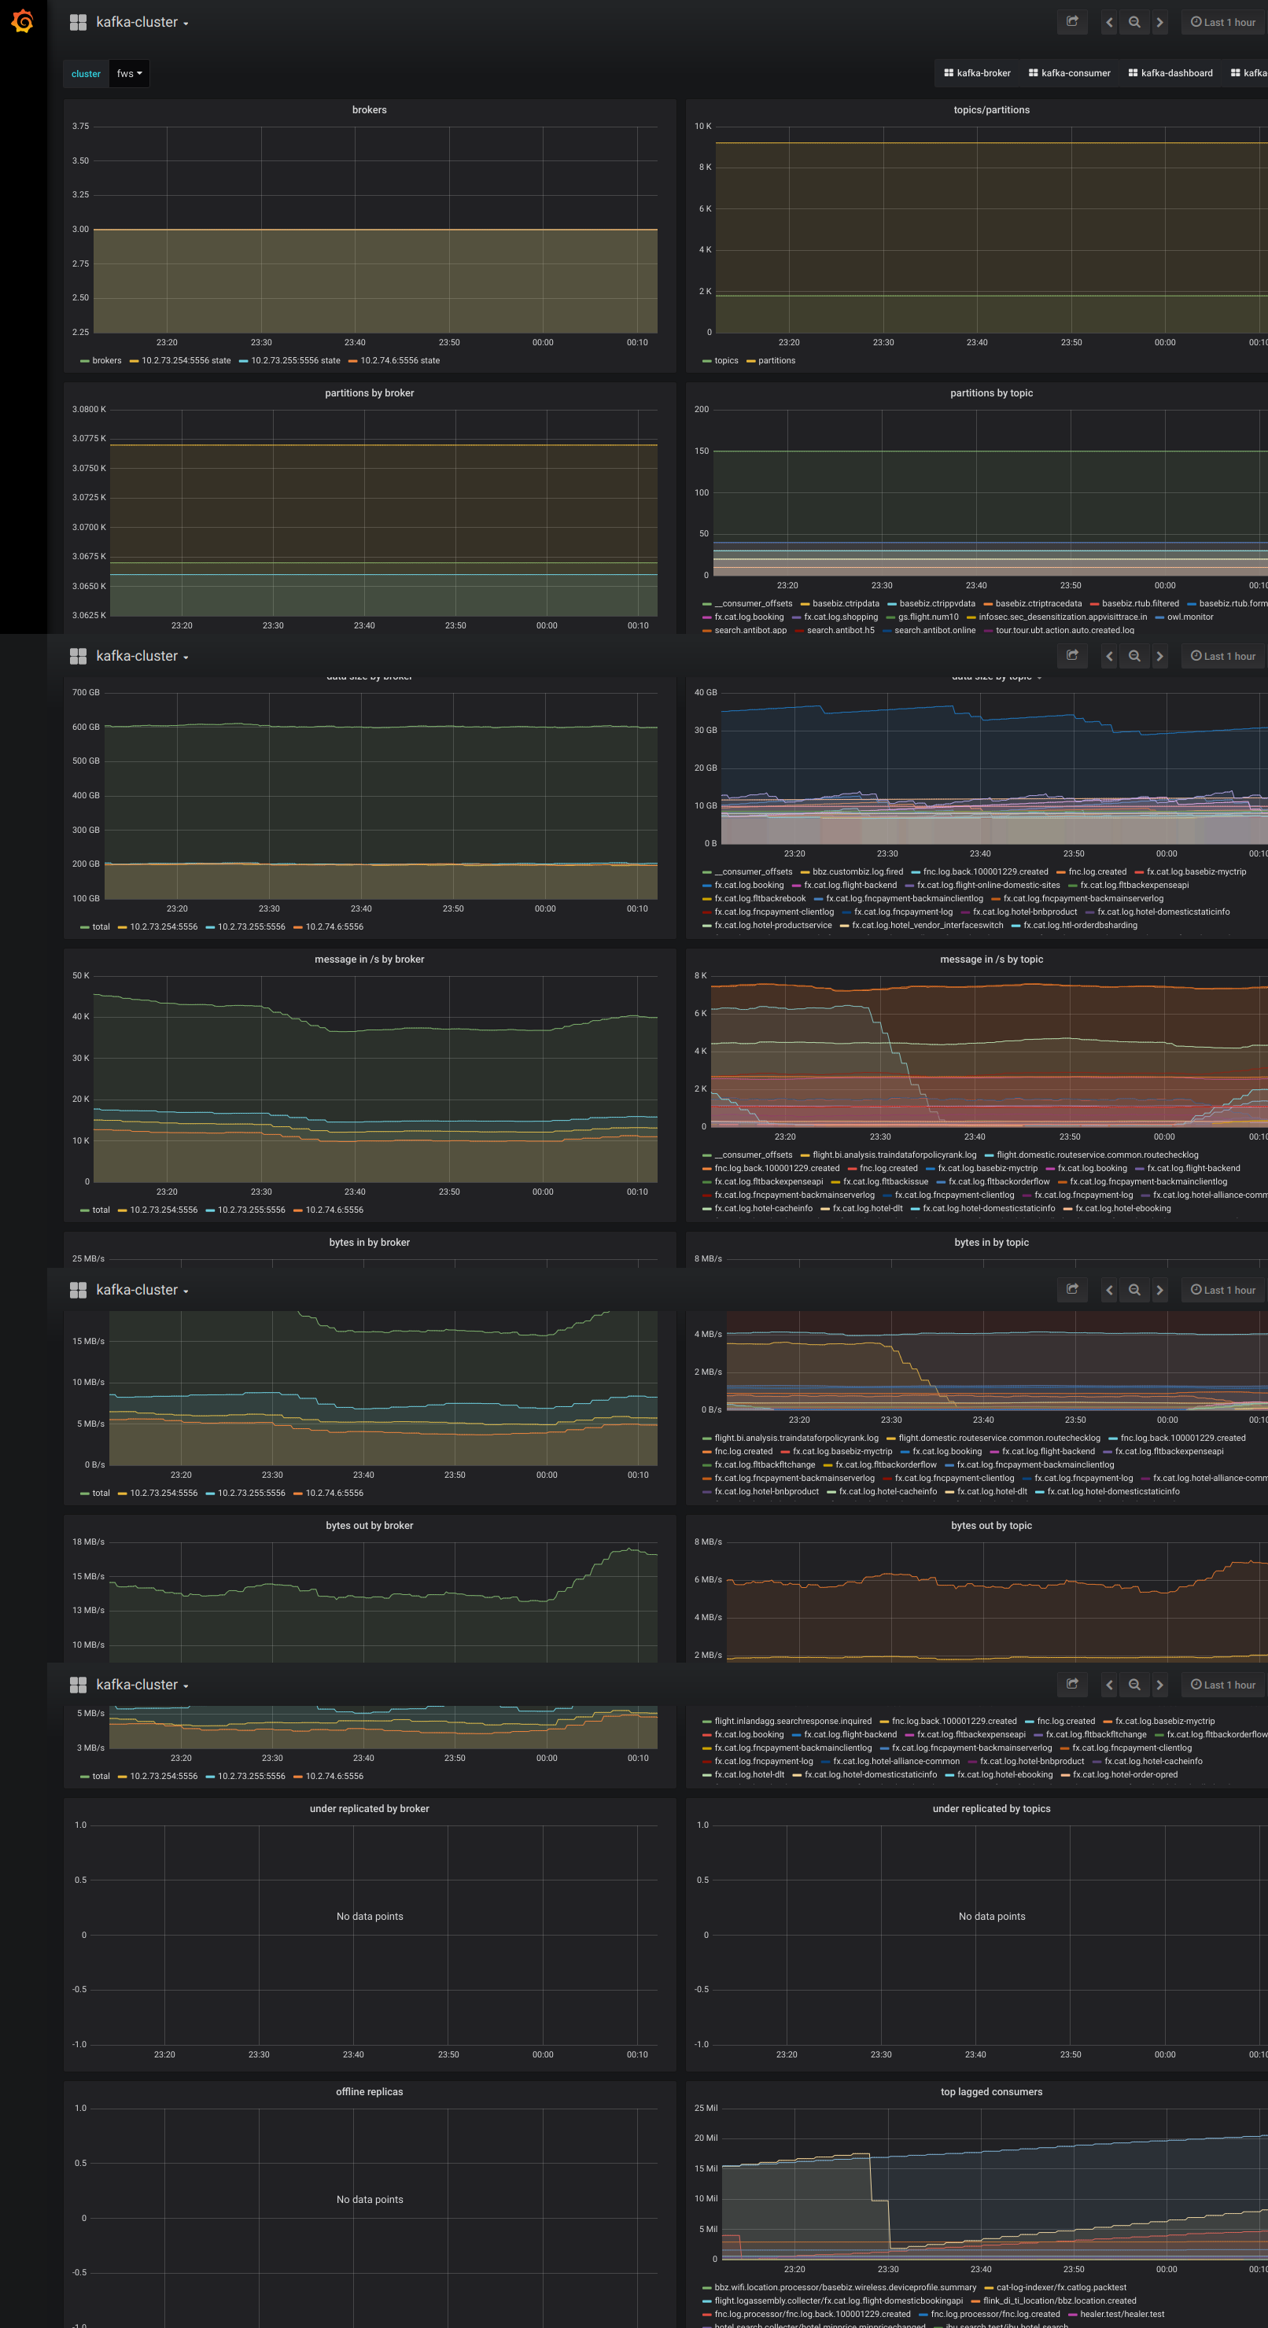Open the message in /s by broker panel menu

point(370,960)
